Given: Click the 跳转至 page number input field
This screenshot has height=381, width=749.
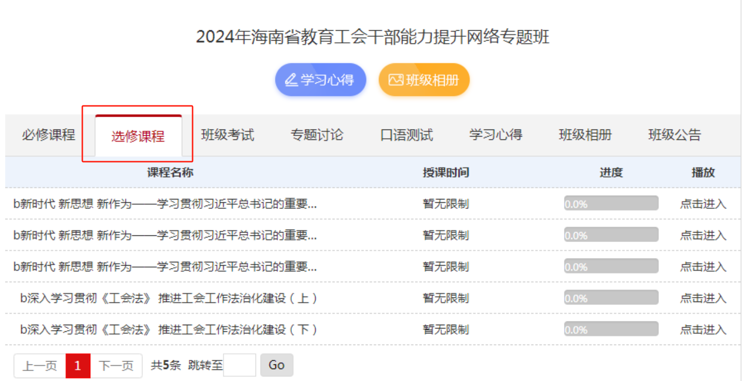Looking at the screenshot, I should (x=239, y=365).
